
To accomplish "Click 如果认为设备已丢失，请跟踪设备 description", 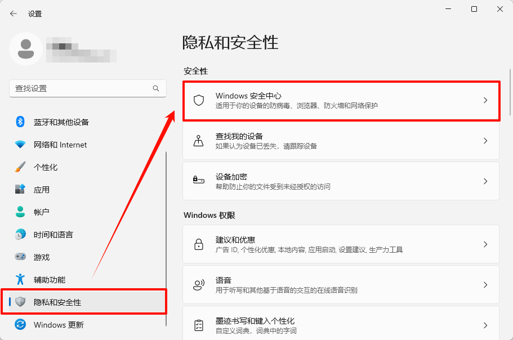I will click(x=266, y=146).
